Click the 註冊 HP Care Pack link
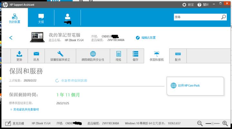This screenshot has width=232, height=129. click(185, 85)
